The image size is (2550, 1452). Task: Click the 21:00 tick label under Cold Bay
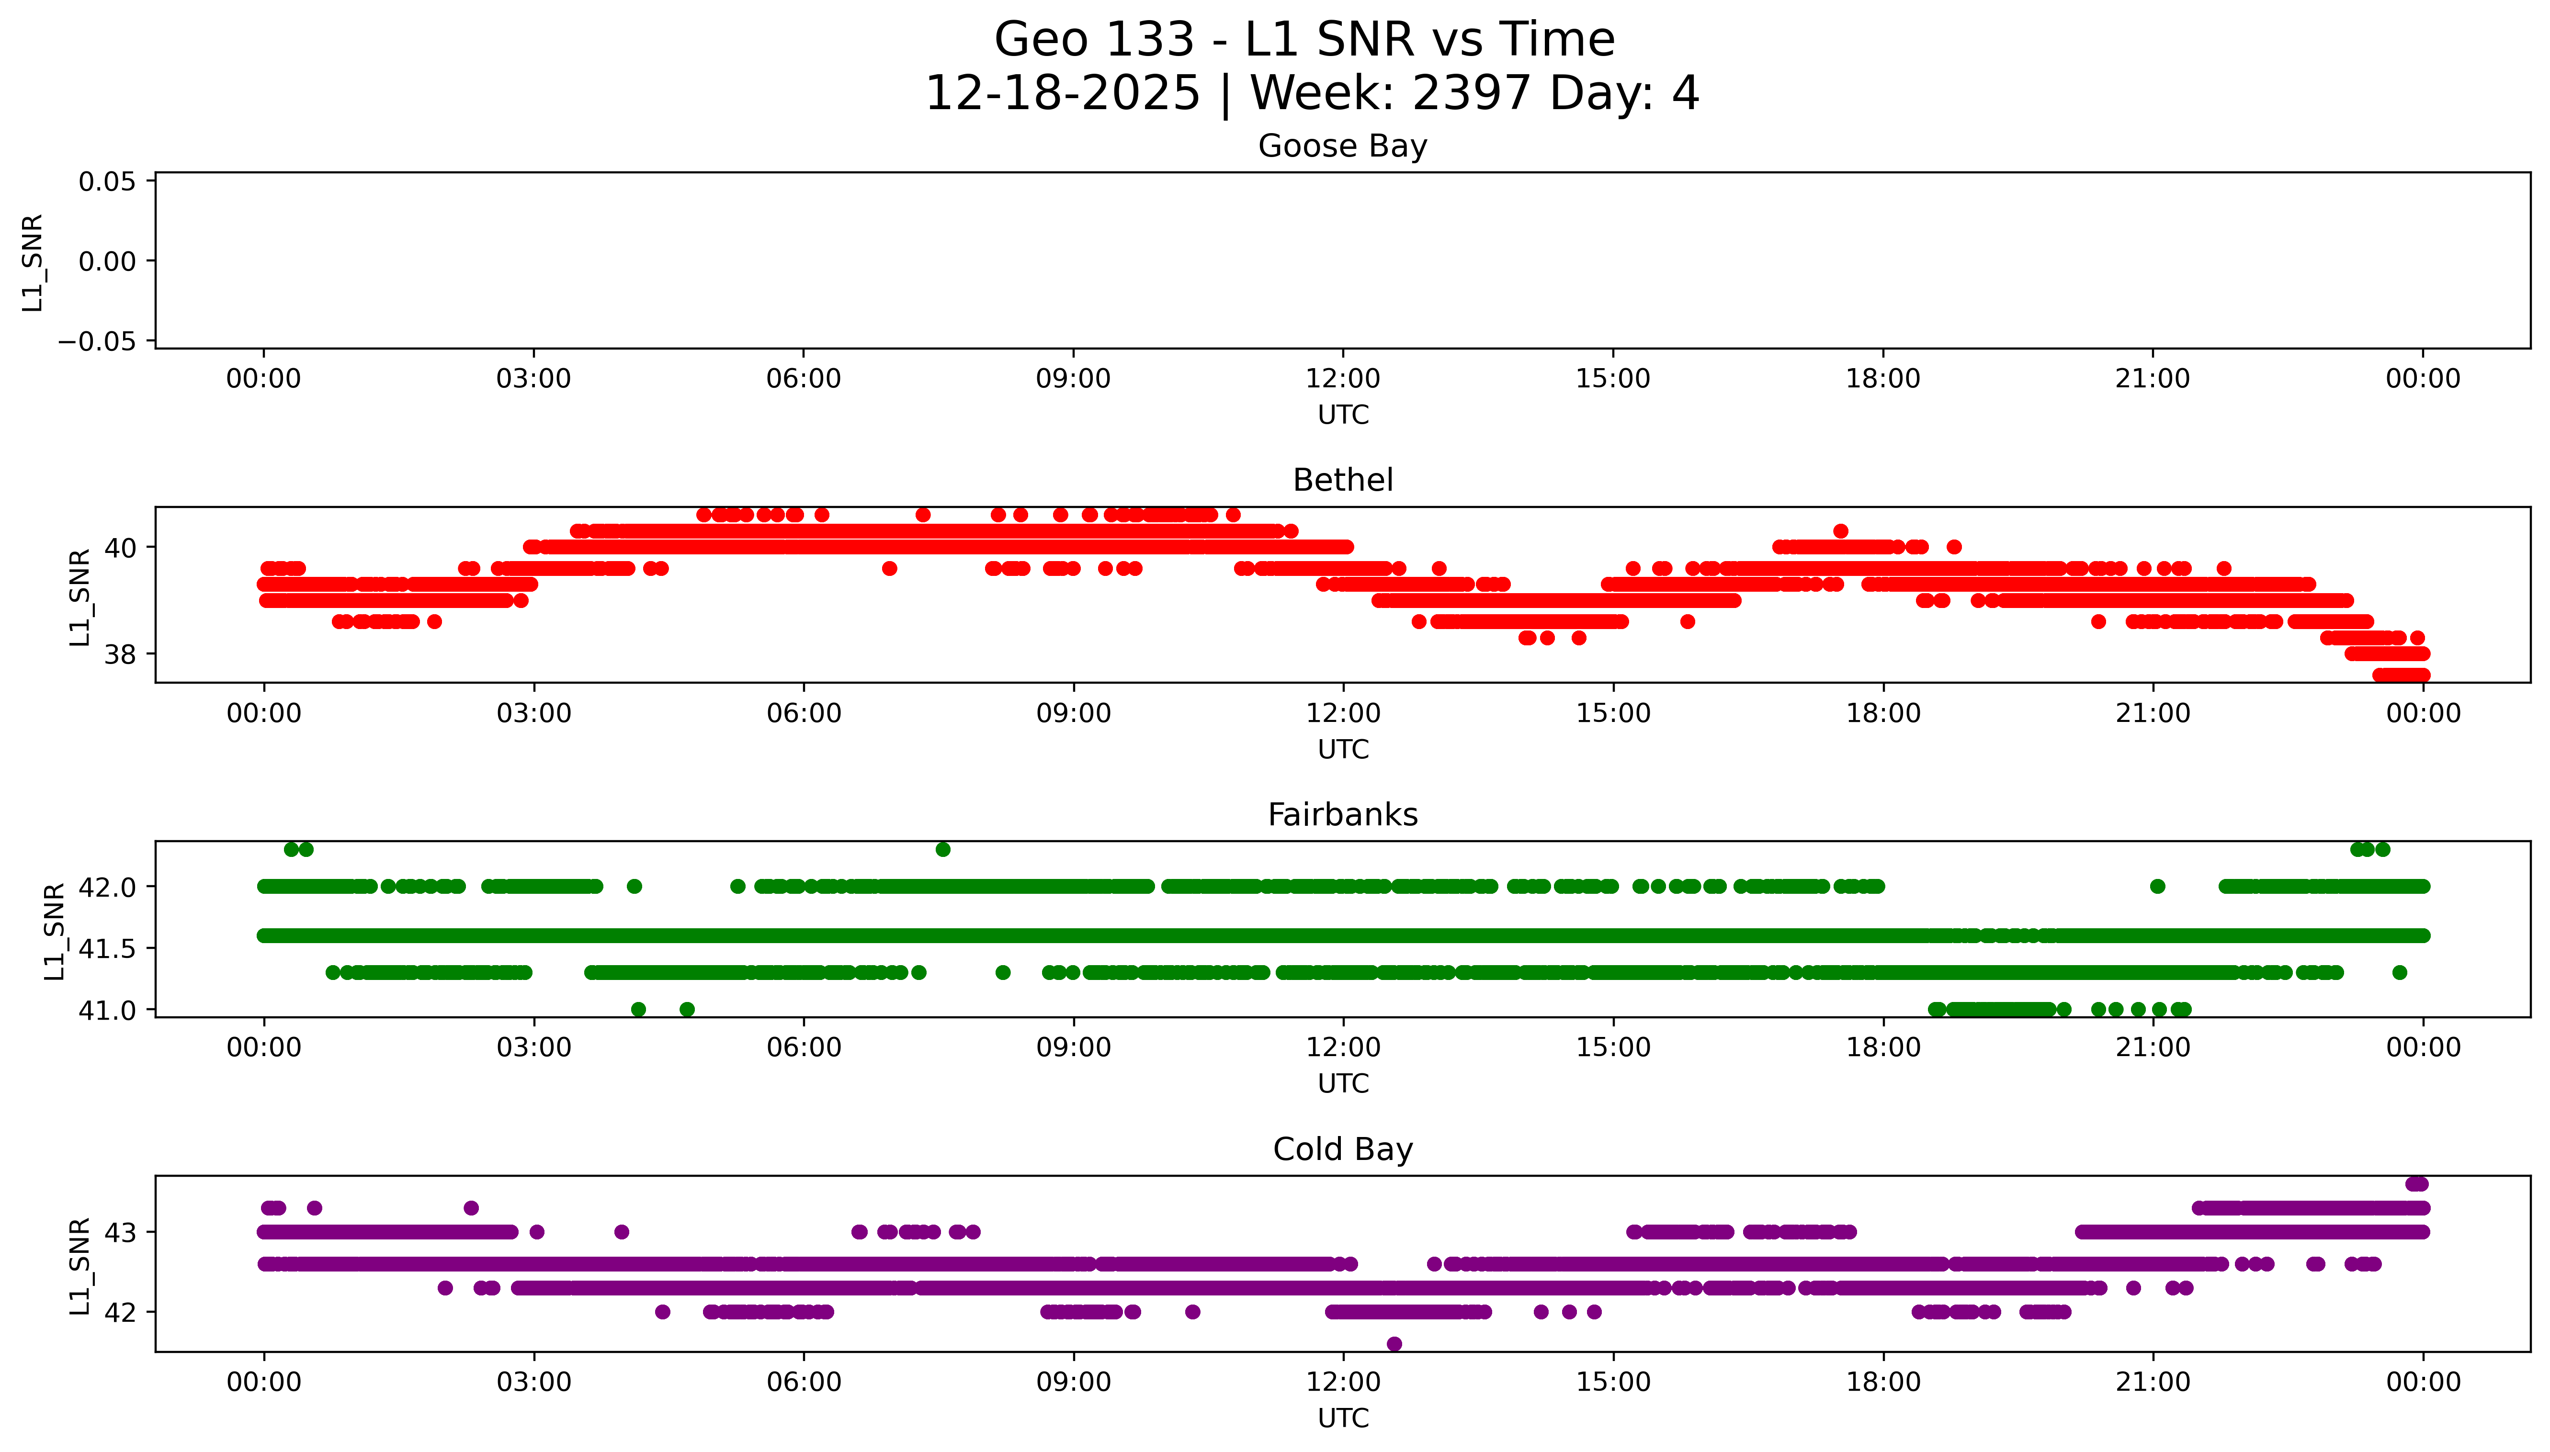(2152, 1382)
